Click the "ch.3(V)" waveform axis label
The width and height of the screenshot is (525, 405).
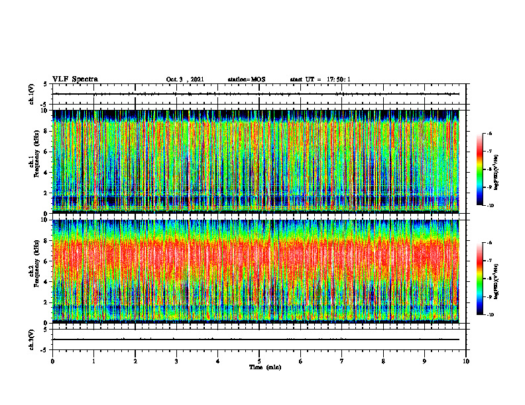pos(32,339)
